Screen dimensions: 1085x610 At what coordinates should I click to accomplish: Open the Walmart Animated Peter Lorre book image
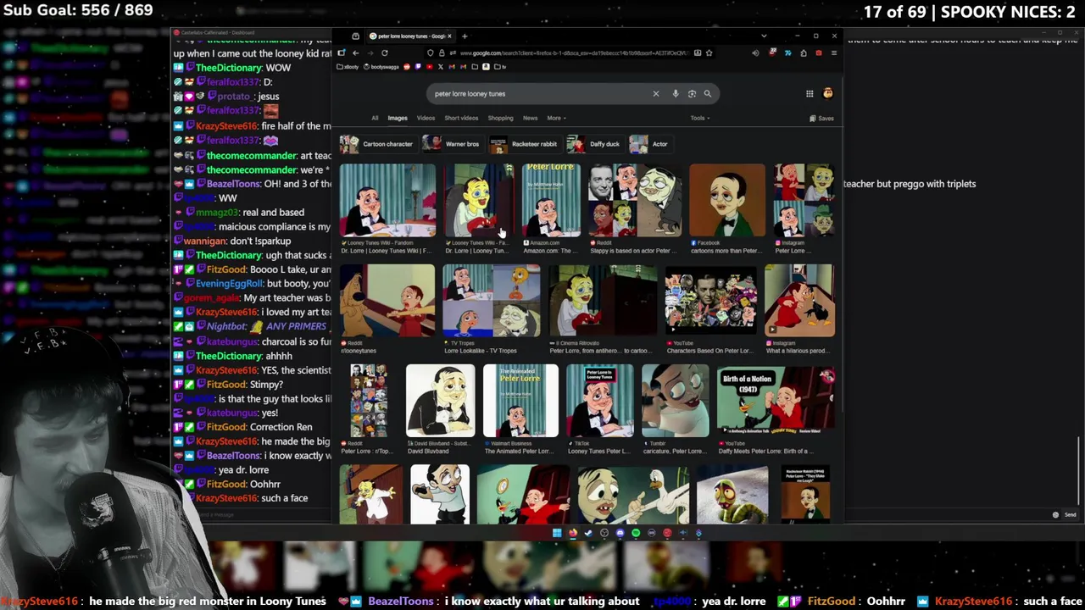(x=520, y=401)
